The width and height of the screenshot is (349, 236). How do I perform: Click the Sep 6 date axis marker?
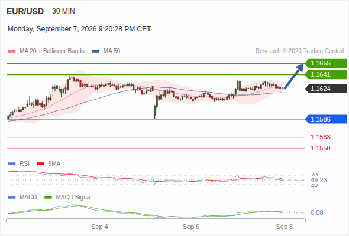[190, 227]
